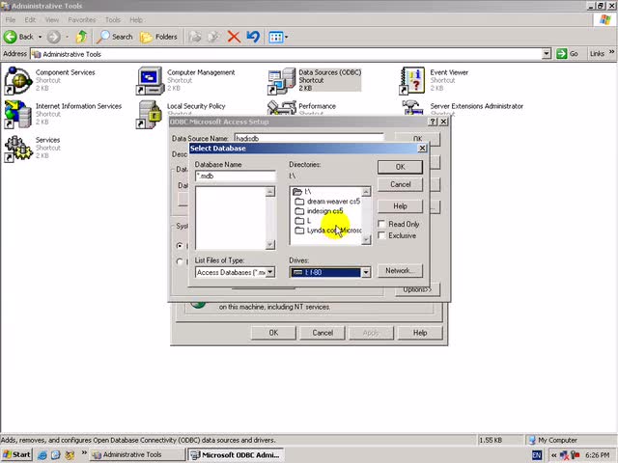Click the Move To toolbar icon
The image size is (618, 463).
click(x=195, y=37)
